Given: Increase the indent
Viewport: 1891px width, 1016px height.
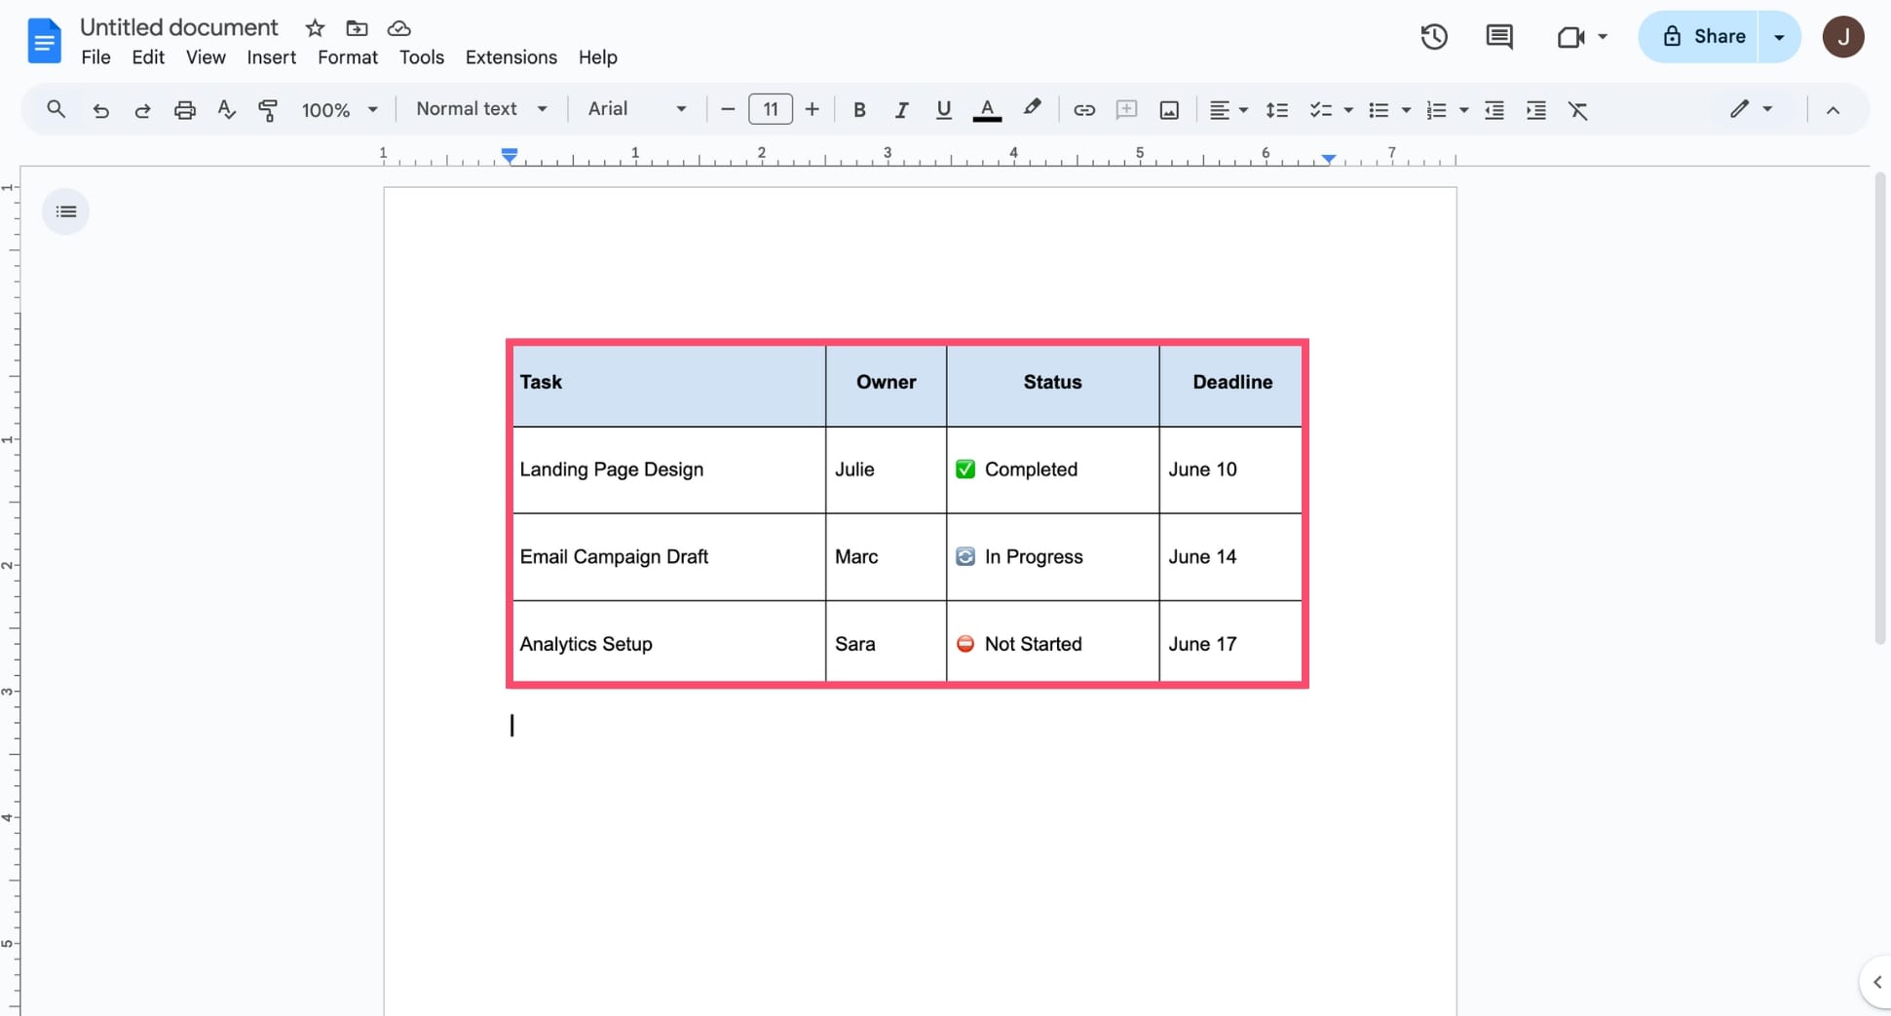Looking at the screenshot, I should tap(1535, 110).
